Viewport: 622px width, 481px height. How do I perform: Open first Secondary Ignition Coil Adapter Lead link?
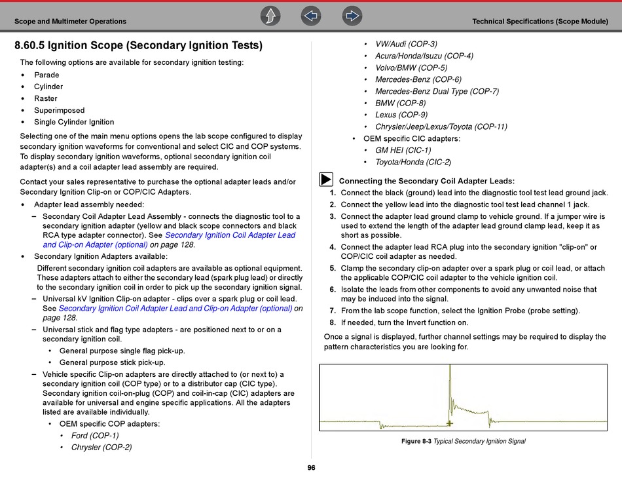(169, 240)
